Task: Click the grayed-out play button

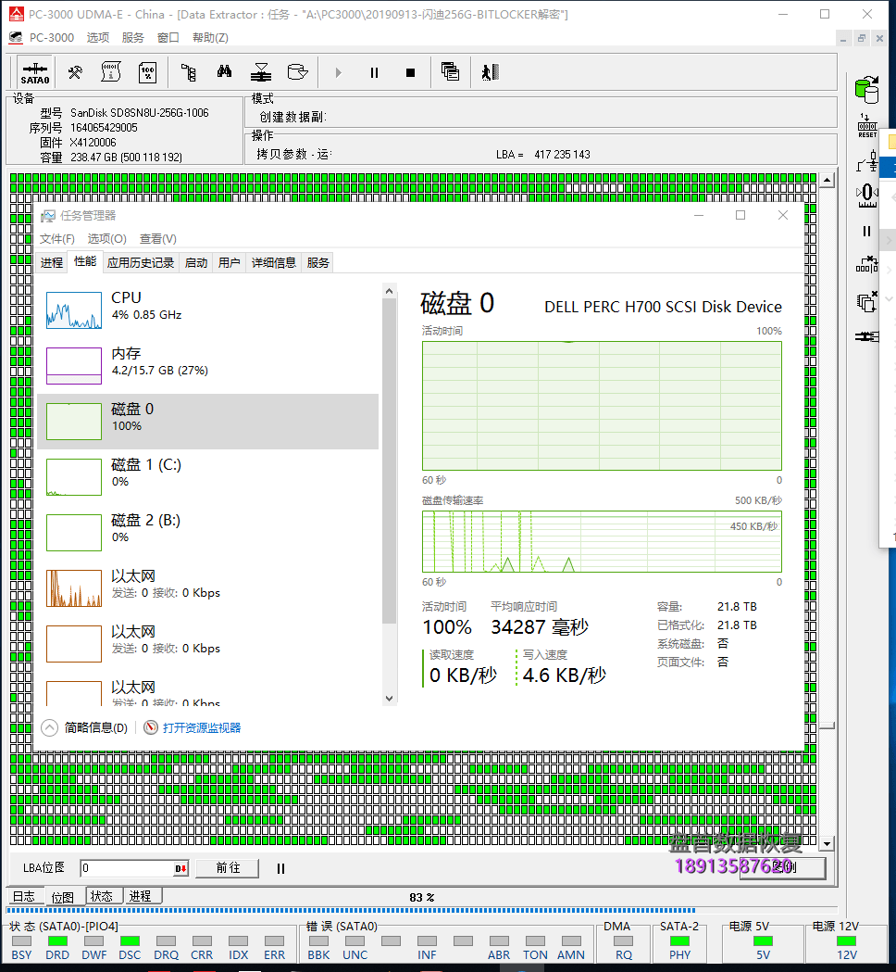Action: click(x=338, y=72)
